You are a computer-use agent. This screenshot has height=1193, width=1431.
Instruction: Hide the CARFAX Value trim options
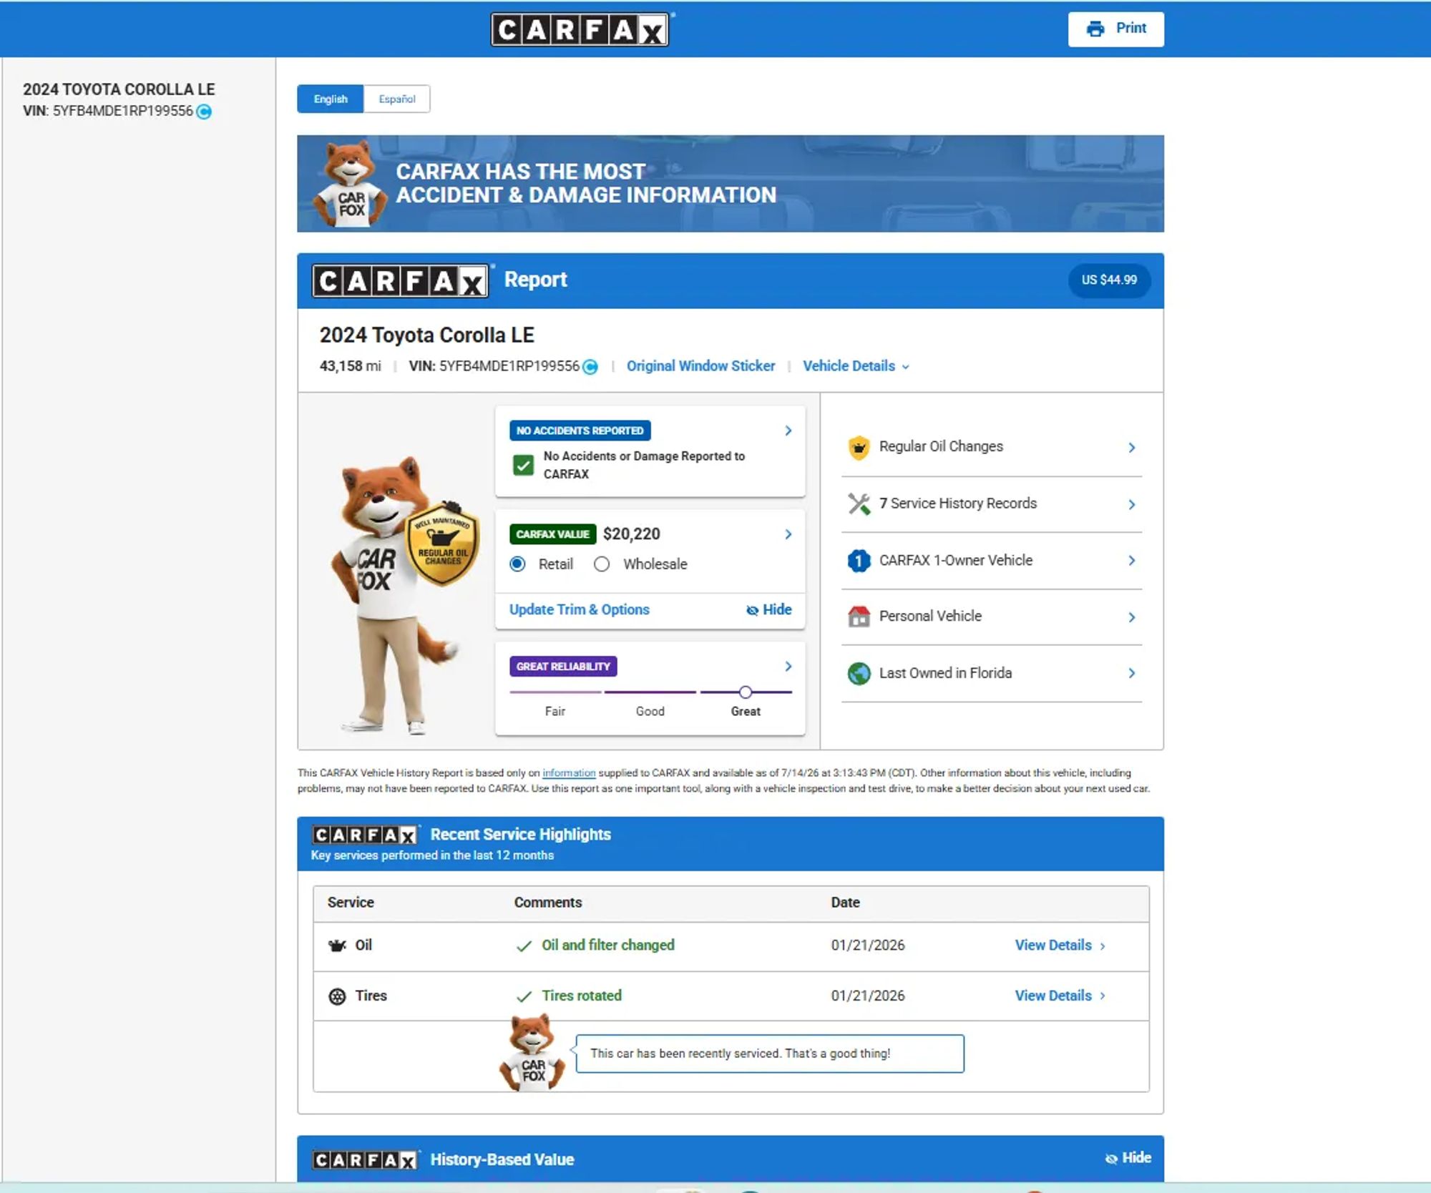pyautogui.click(x=769, y=610)
